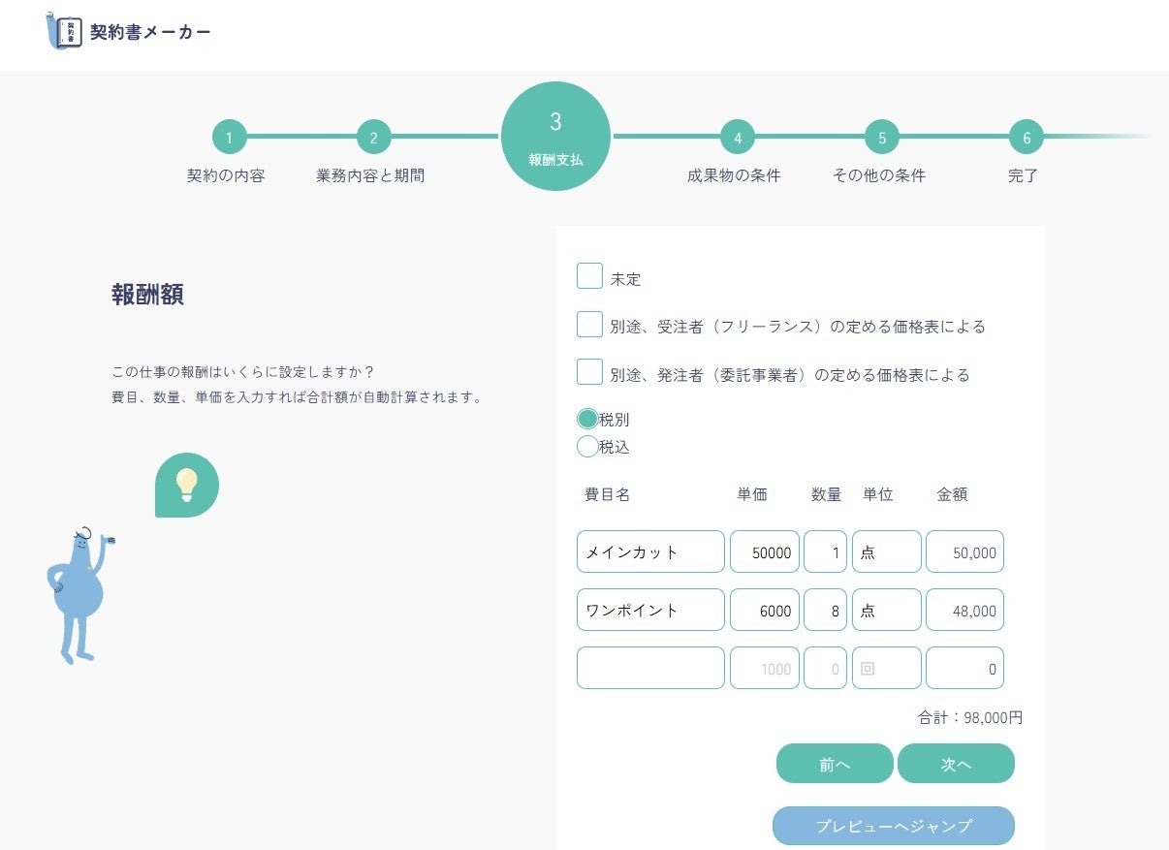Click the third row amount field showing 0
The width and height of the screenshot is (1169, 850).
pyautogui.click(x=964, y=668)
